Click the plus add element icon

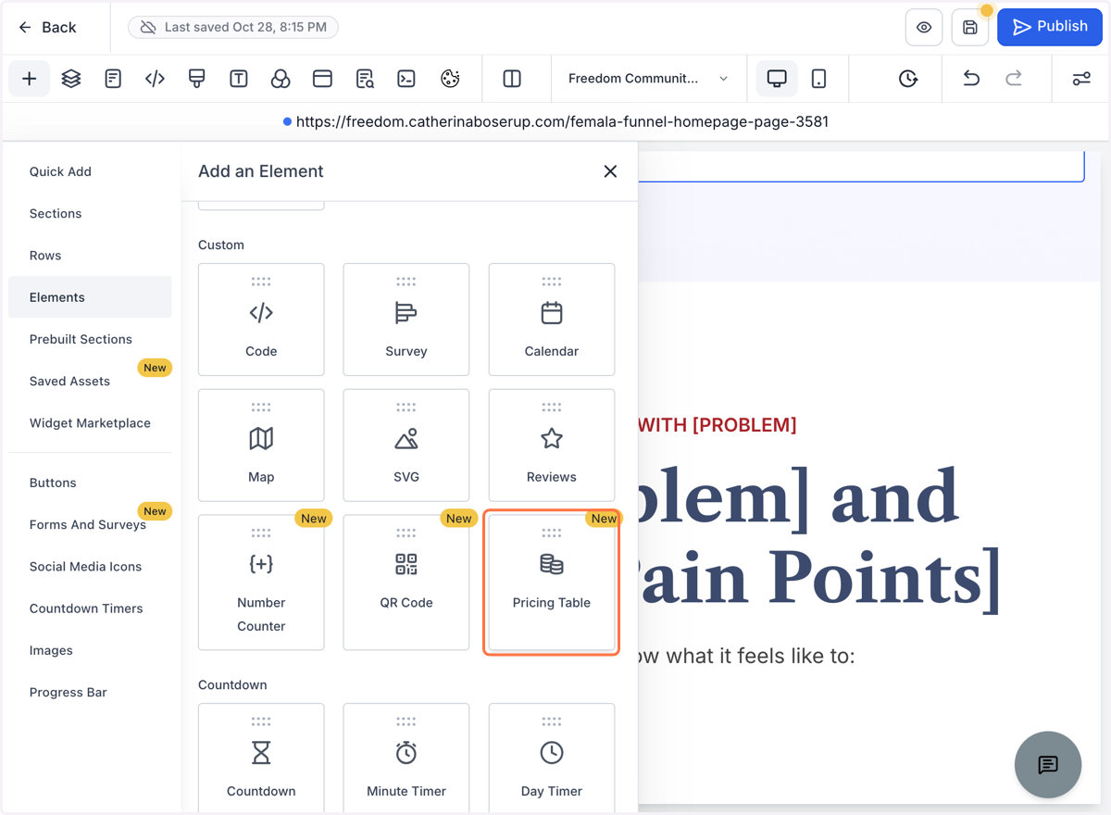coord(30,79)
